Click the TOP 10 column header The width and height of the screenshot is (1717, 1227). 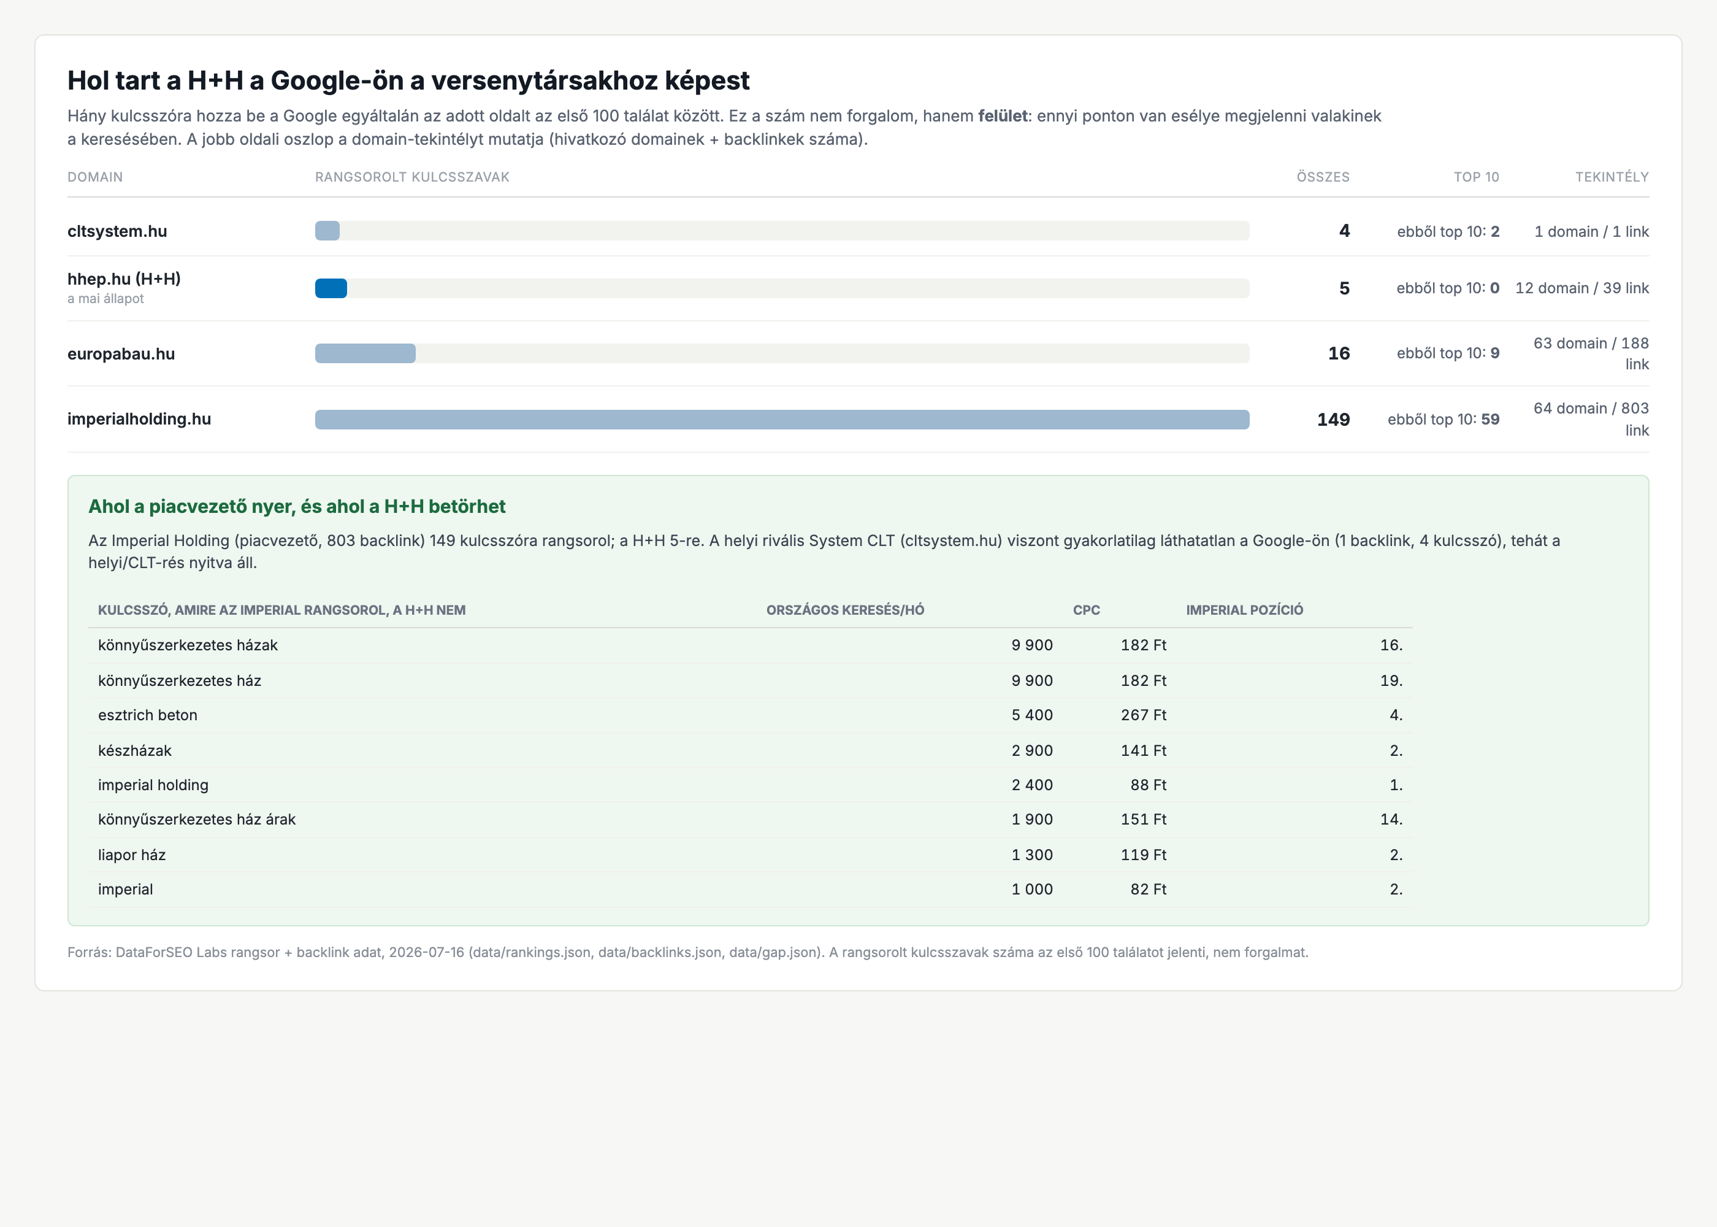pos(1476,177)
